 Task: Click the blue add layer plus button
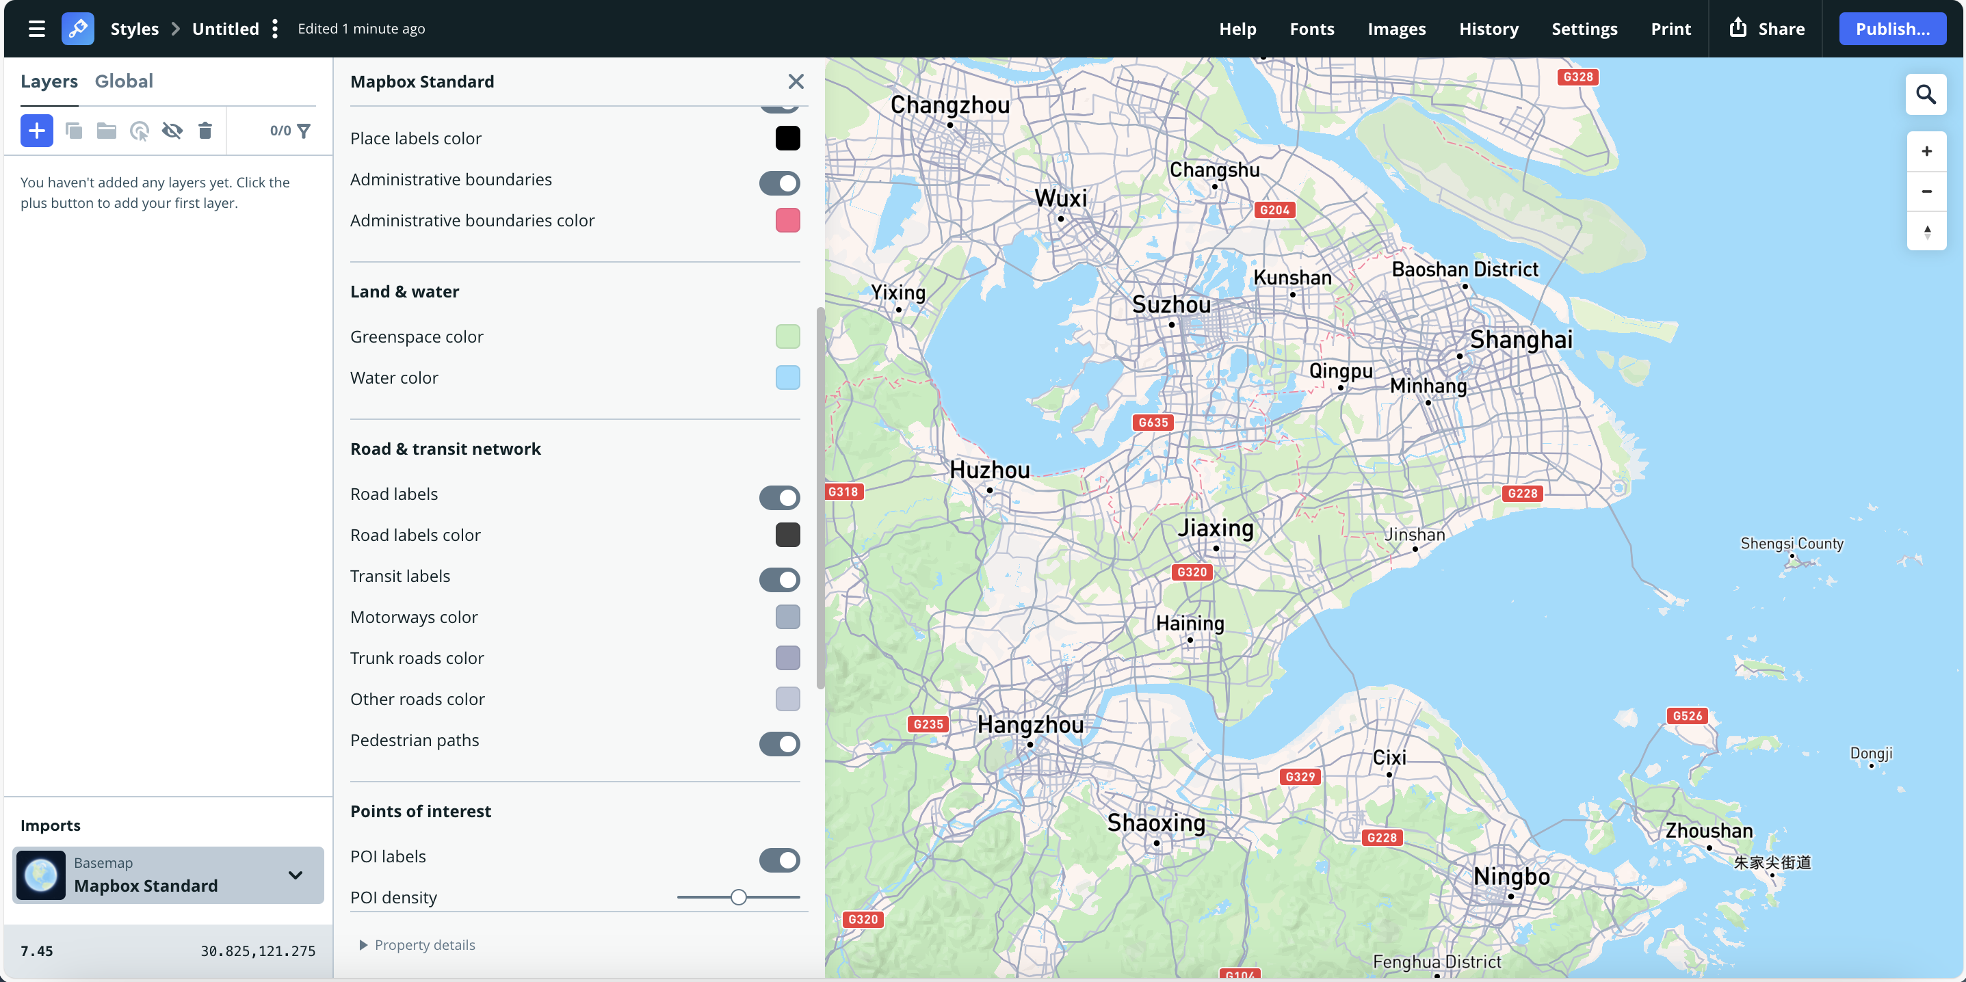[37, 131]
